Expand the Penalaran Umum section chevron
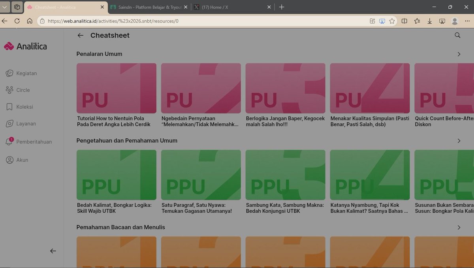The width and height of the screenshot is (474, 268). pyautogui.click(x=459, y=54)
